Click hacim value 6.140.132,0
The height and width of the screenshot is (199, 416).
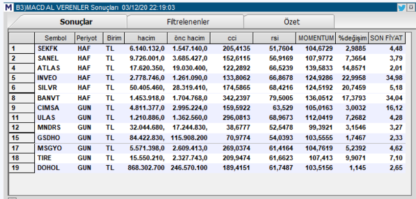coord(147,49)
